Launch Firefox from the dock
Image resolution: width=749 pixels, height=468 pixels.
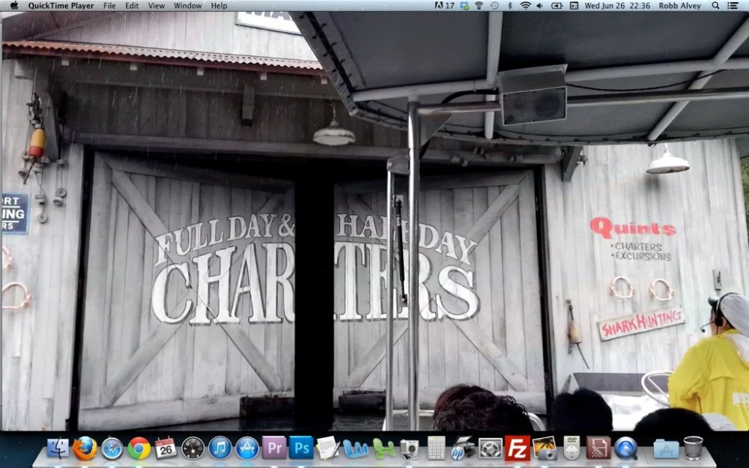click(85, 448)
